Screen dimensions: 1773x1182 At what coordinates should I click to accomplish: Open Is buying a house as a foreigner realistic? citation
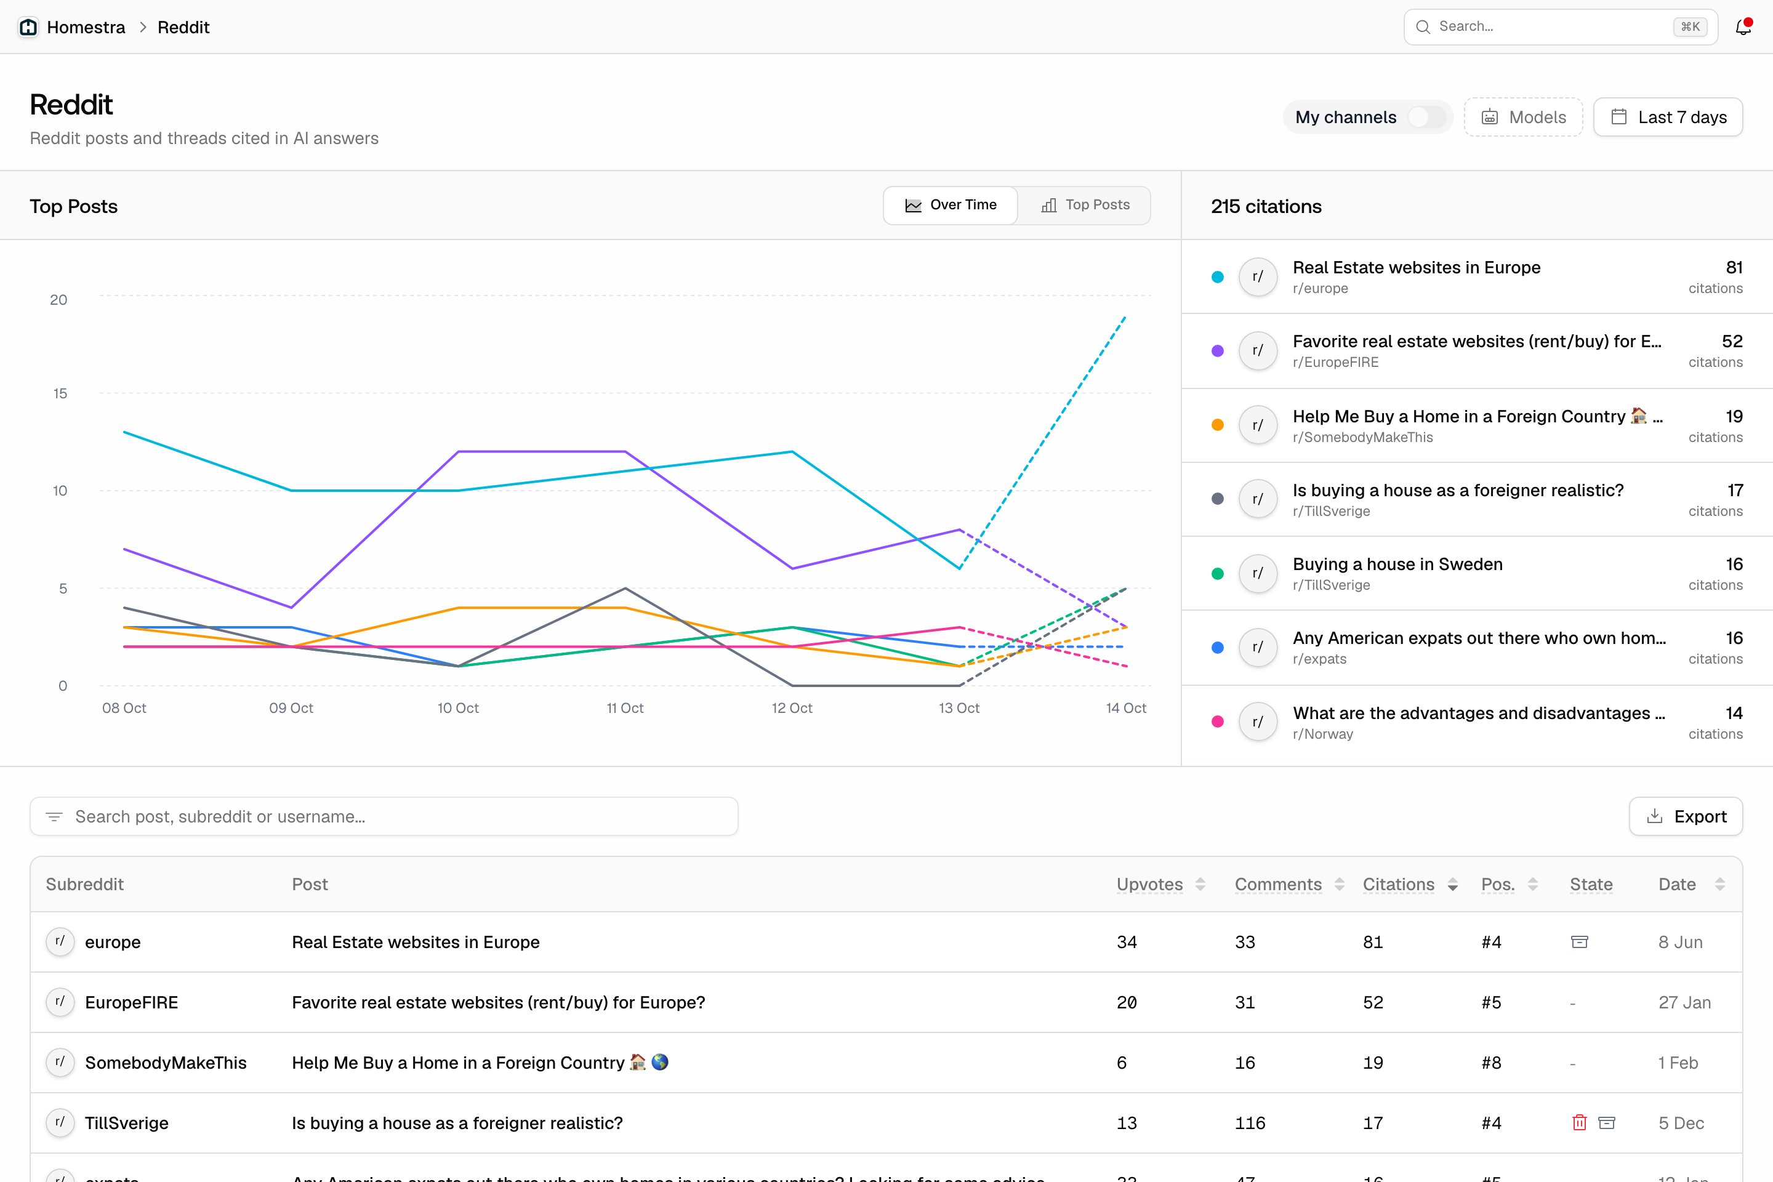pyautogui.click(x=1477, y=499)
